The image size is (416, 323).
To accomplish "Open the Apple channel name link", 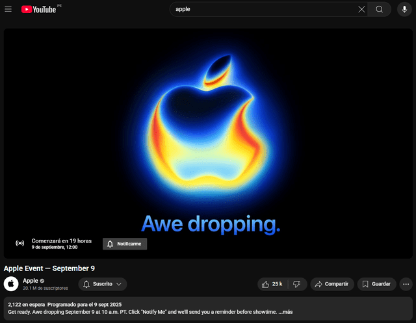I will point(31,281).
